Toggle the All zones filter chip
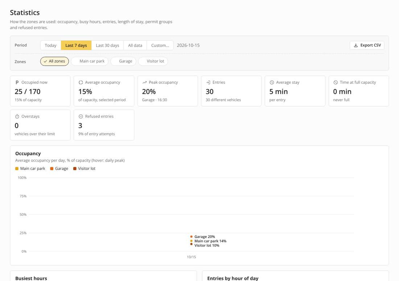The height and width of the screenshot is (281, 399). (x=54, y=61)
